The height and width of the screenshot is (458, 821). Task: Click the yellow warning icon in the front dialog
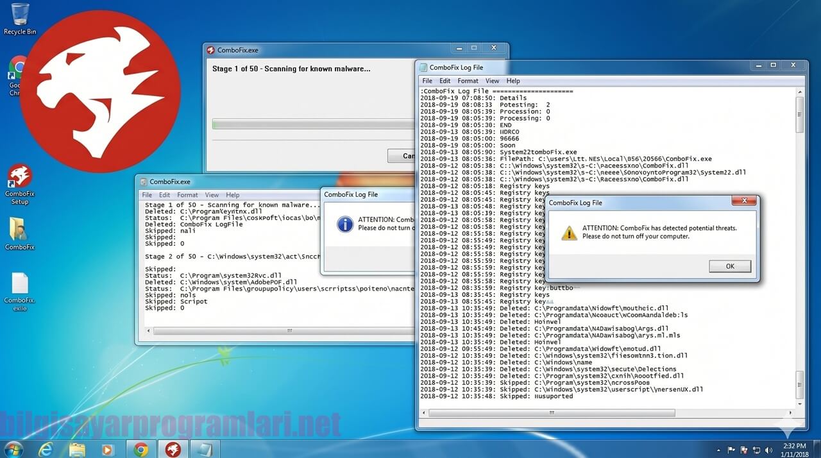pos(569,232)
